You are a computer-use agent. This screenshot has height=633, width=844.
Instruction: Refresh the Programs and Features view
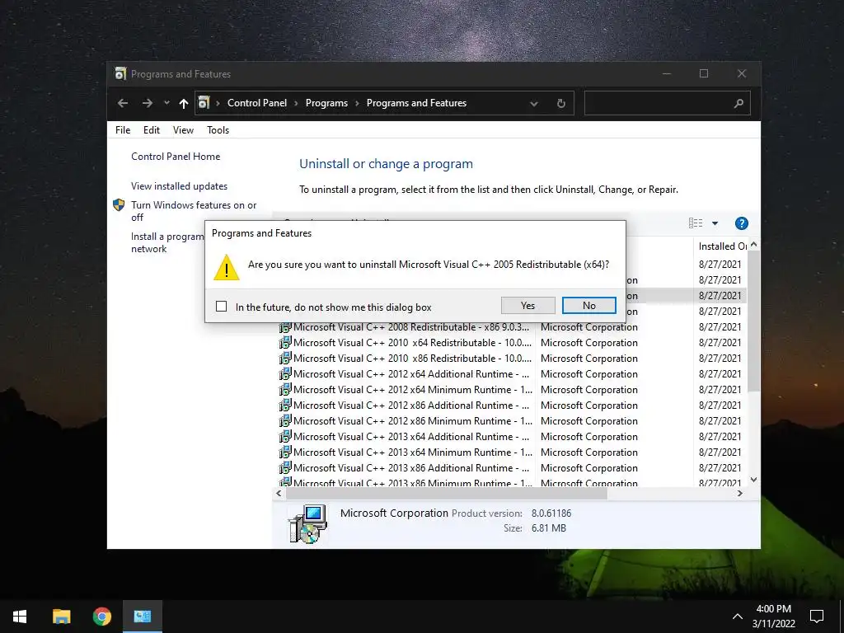click(560, 103)
